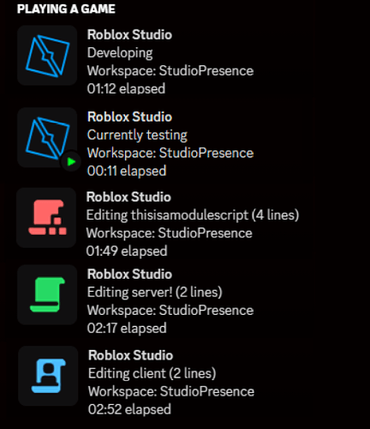This screenshot has height=429, width=370.
Task: Click the PLAYING A GAME header
Action: point(66,9)
